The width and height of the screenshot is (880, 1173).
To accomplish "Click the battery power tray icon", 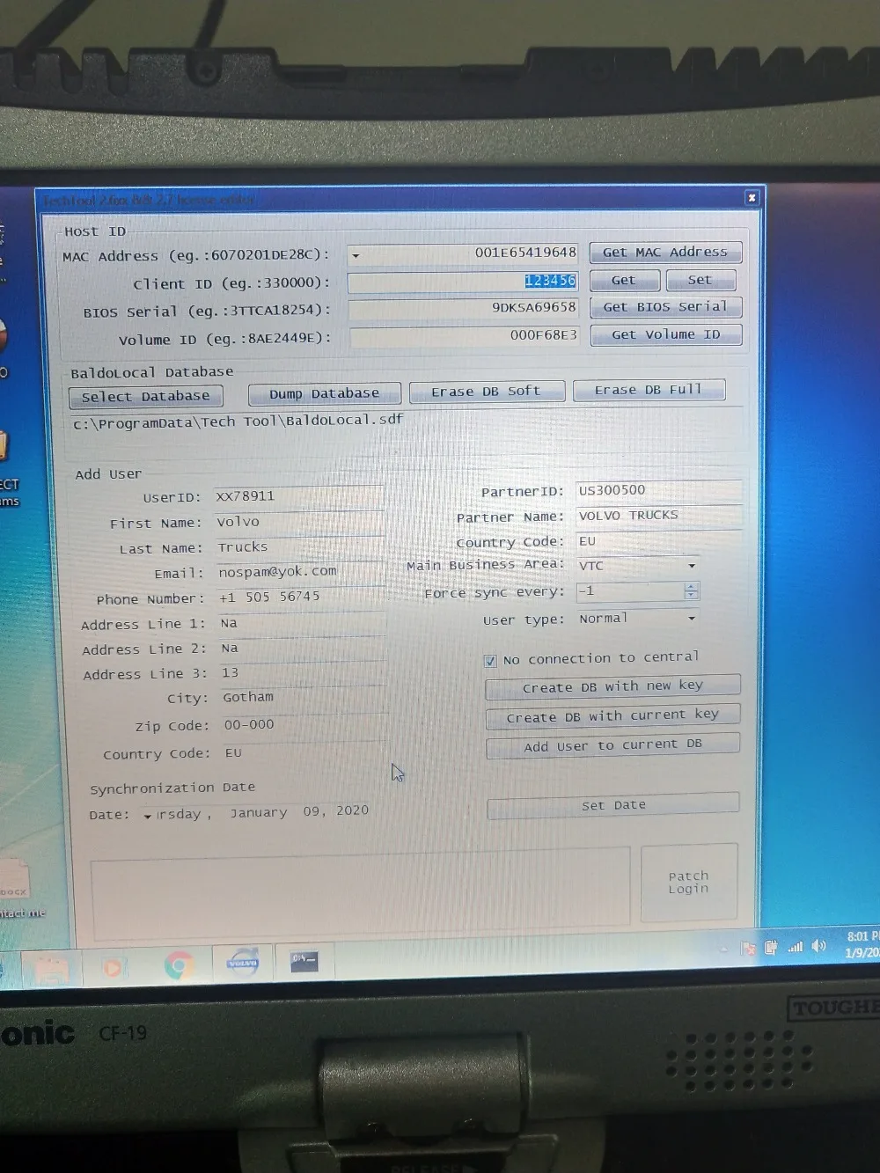I will pyautogui.click(x=771, y=948).
